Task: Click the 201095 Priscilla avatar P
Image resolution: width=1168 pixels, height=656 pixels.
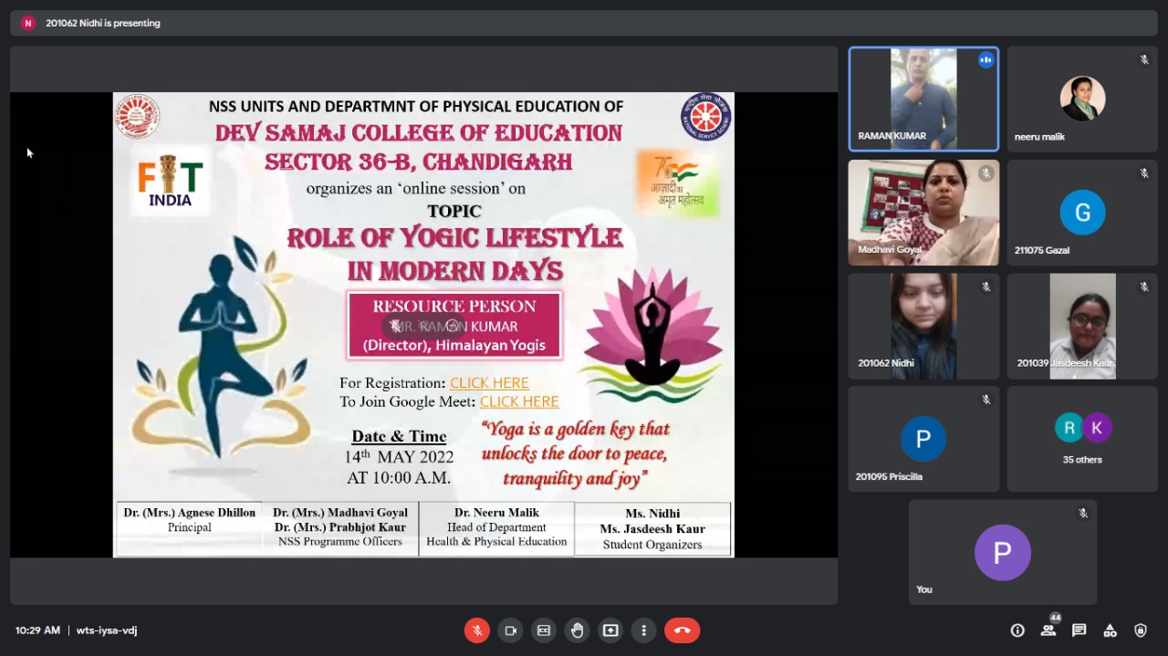Action: point(923,439)
